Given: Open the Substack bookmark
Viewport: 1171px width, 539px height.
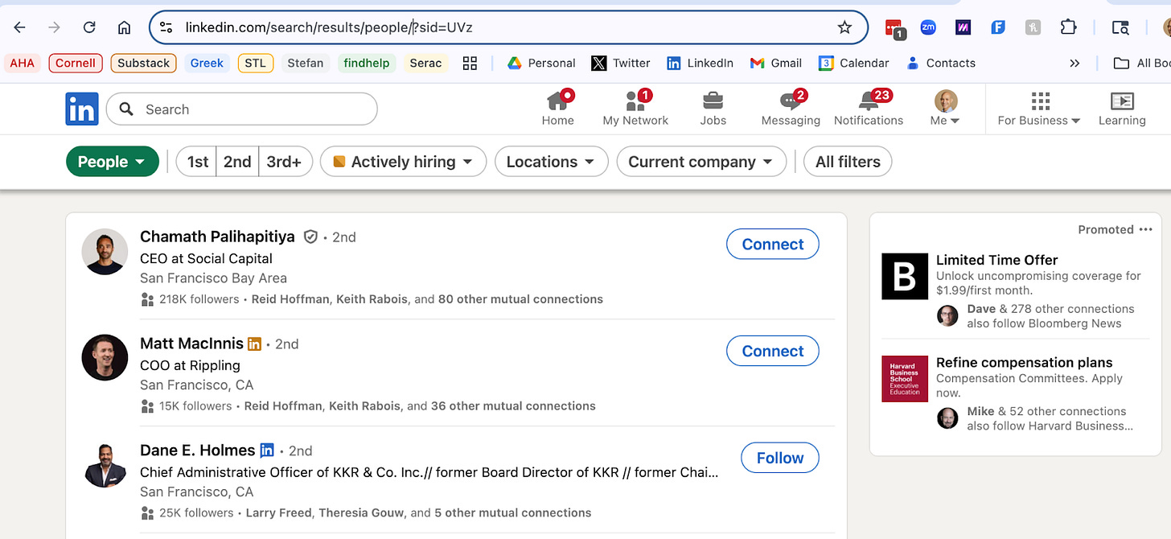Looking at the screenshot, I should [144, 63].
